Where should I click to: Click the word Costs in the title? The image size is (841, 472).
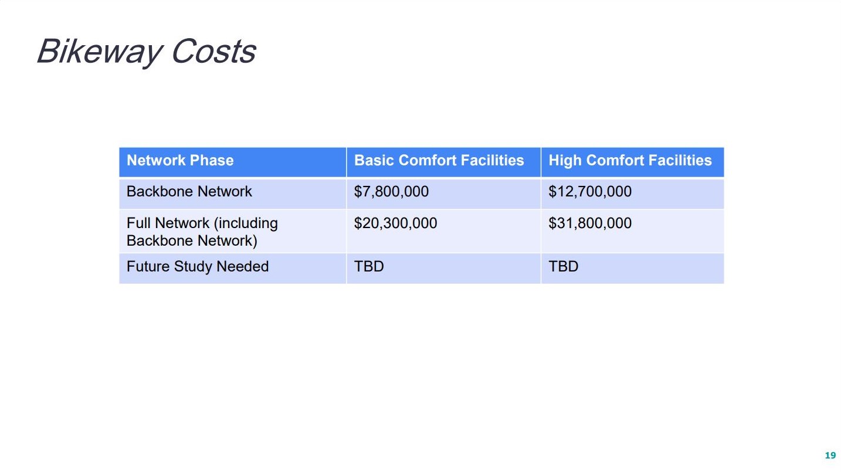(213, 52)
